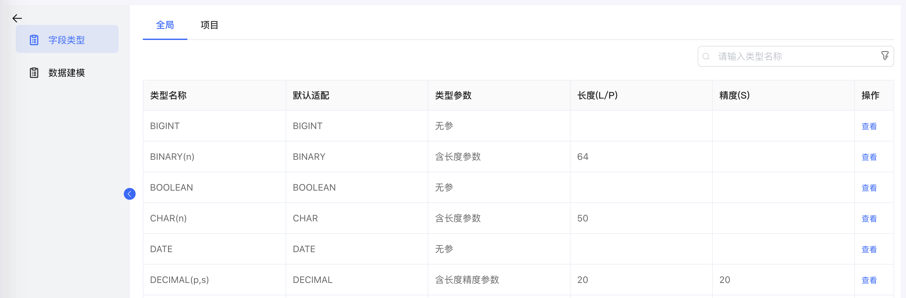906x298 pixels.
Task: Click 查看 for the BINARY(n) row
Action: [869, 157]
